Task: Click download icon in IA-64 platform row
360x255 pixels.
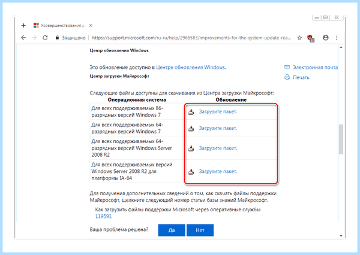Action: pyautogui.click(x=191, y=172)
